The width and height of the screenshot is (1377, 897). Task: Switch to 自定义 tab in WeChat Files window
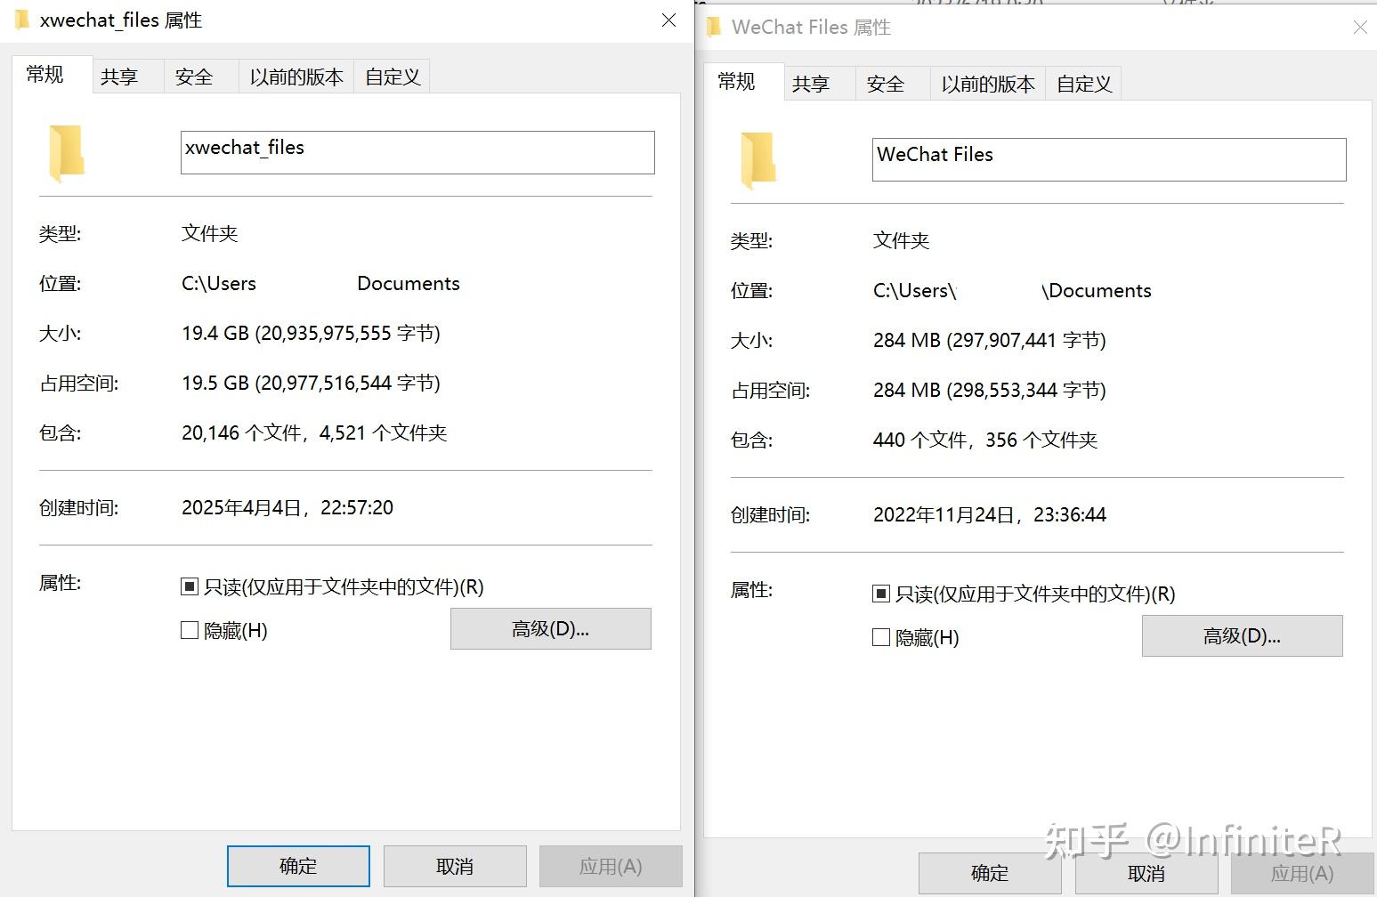click(1083, 84)
